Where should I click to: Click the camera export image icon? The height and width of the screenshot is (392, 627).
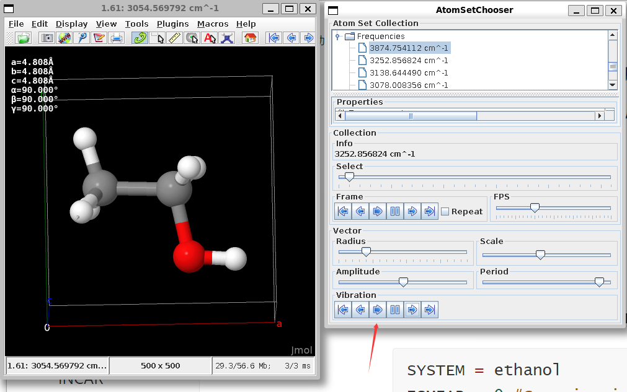[47, 38]
